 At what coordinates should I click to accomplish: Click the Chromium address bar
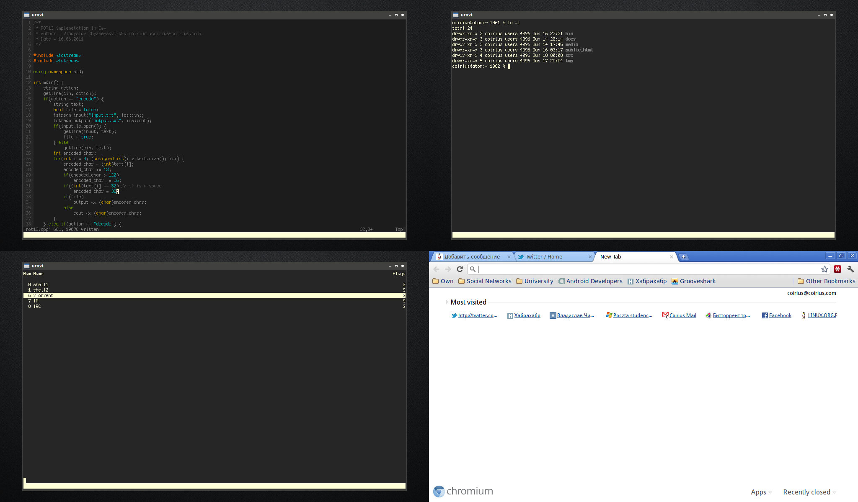pyautogui.click(x=645, y=269)
